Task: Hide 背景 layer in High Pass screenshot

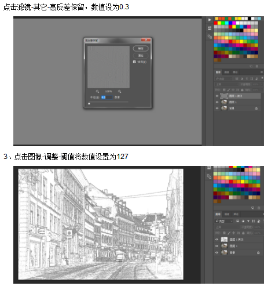Action: point(217,108)
